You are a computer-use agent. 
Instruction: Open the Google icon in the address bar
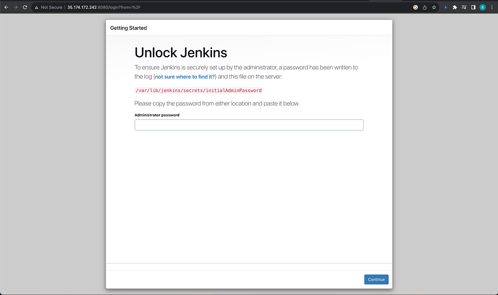click(415, 7)
